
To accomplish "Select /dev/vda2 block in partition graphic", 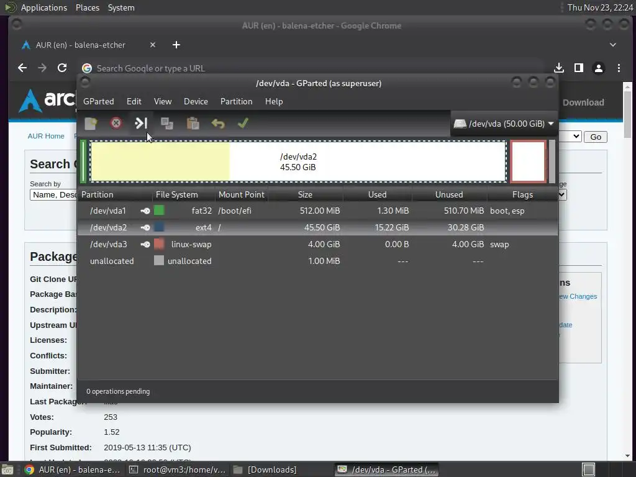I will (298, 161).
